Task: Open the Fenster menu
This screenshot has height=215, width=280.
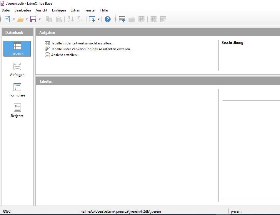Action: [x=90, y=10]
